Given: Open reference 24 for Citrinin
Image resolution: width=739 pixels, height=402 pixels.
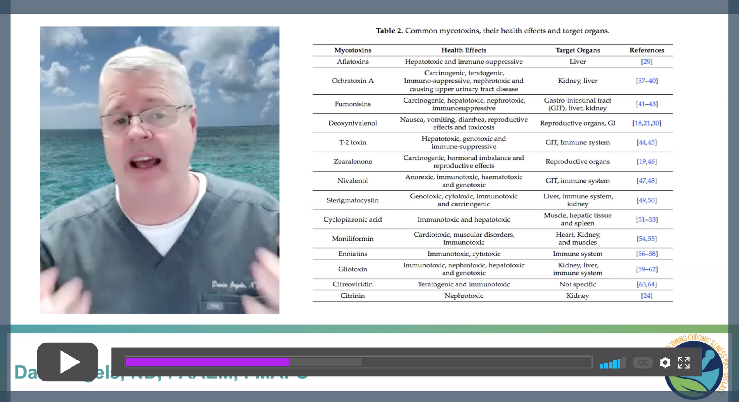Looking at the screenshot, I should (647, 296).
